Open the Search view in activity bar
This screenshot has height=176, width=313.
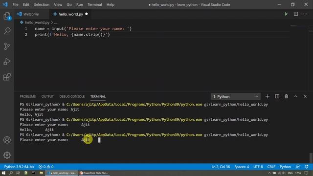(x=7, y=31)
